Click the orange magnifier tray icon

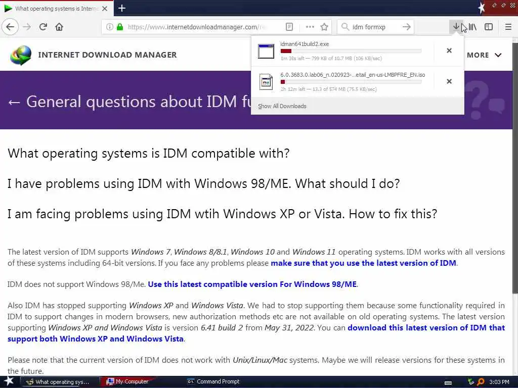pyautogui.click(x=481, y=382)
